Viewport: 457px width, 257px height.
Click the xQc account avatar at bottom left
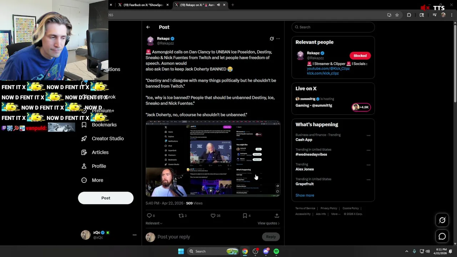click(86, 235)
